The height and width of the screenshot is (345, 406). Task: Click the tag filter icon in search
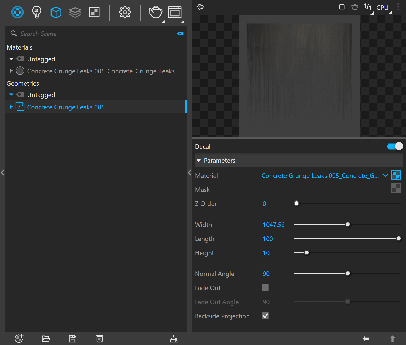click(x=180, y=34)
